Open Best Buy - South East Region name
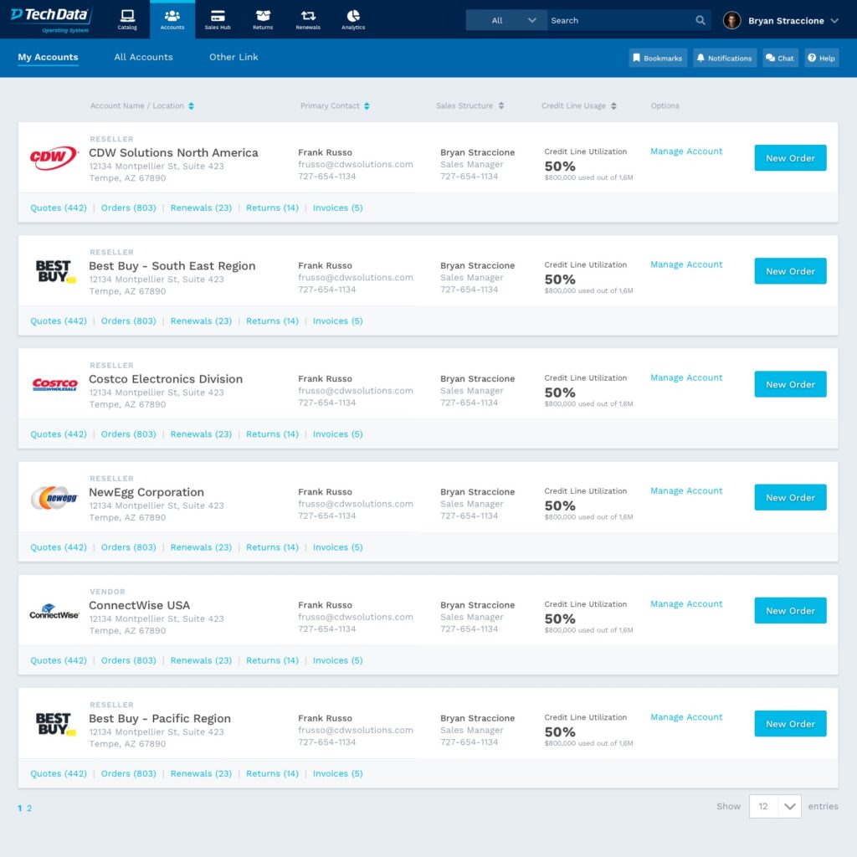The width and height of the screenshot is (857, 857). click(172, 265)
